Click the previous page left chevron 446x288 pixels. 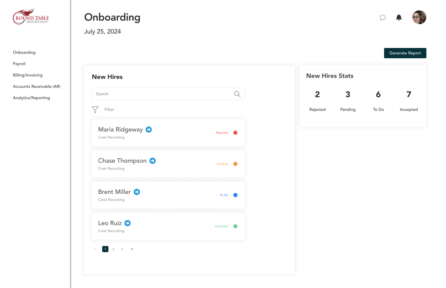95,249
